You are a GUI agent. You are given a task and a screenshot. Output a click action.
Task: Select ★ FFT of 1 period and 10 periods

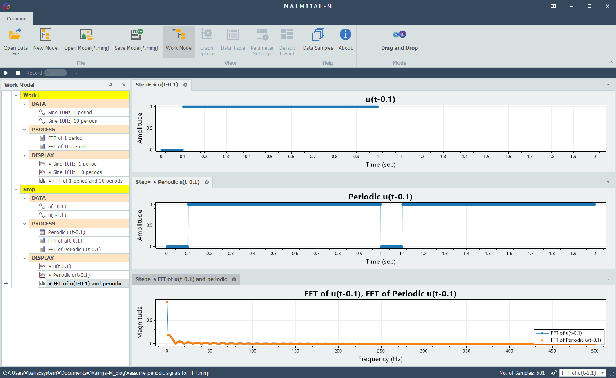[x=83, y=181]
